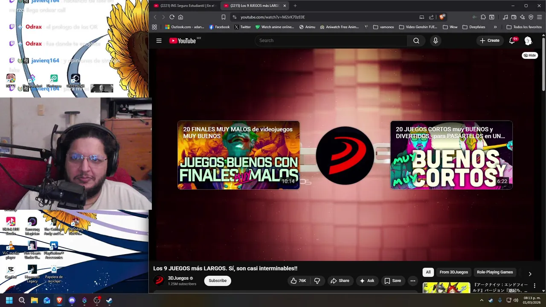Open the Brave Shields lion icon

coord(441,17)
